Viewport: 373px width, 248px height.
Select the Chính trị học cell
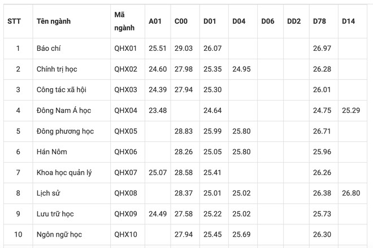tap(57, 69)
